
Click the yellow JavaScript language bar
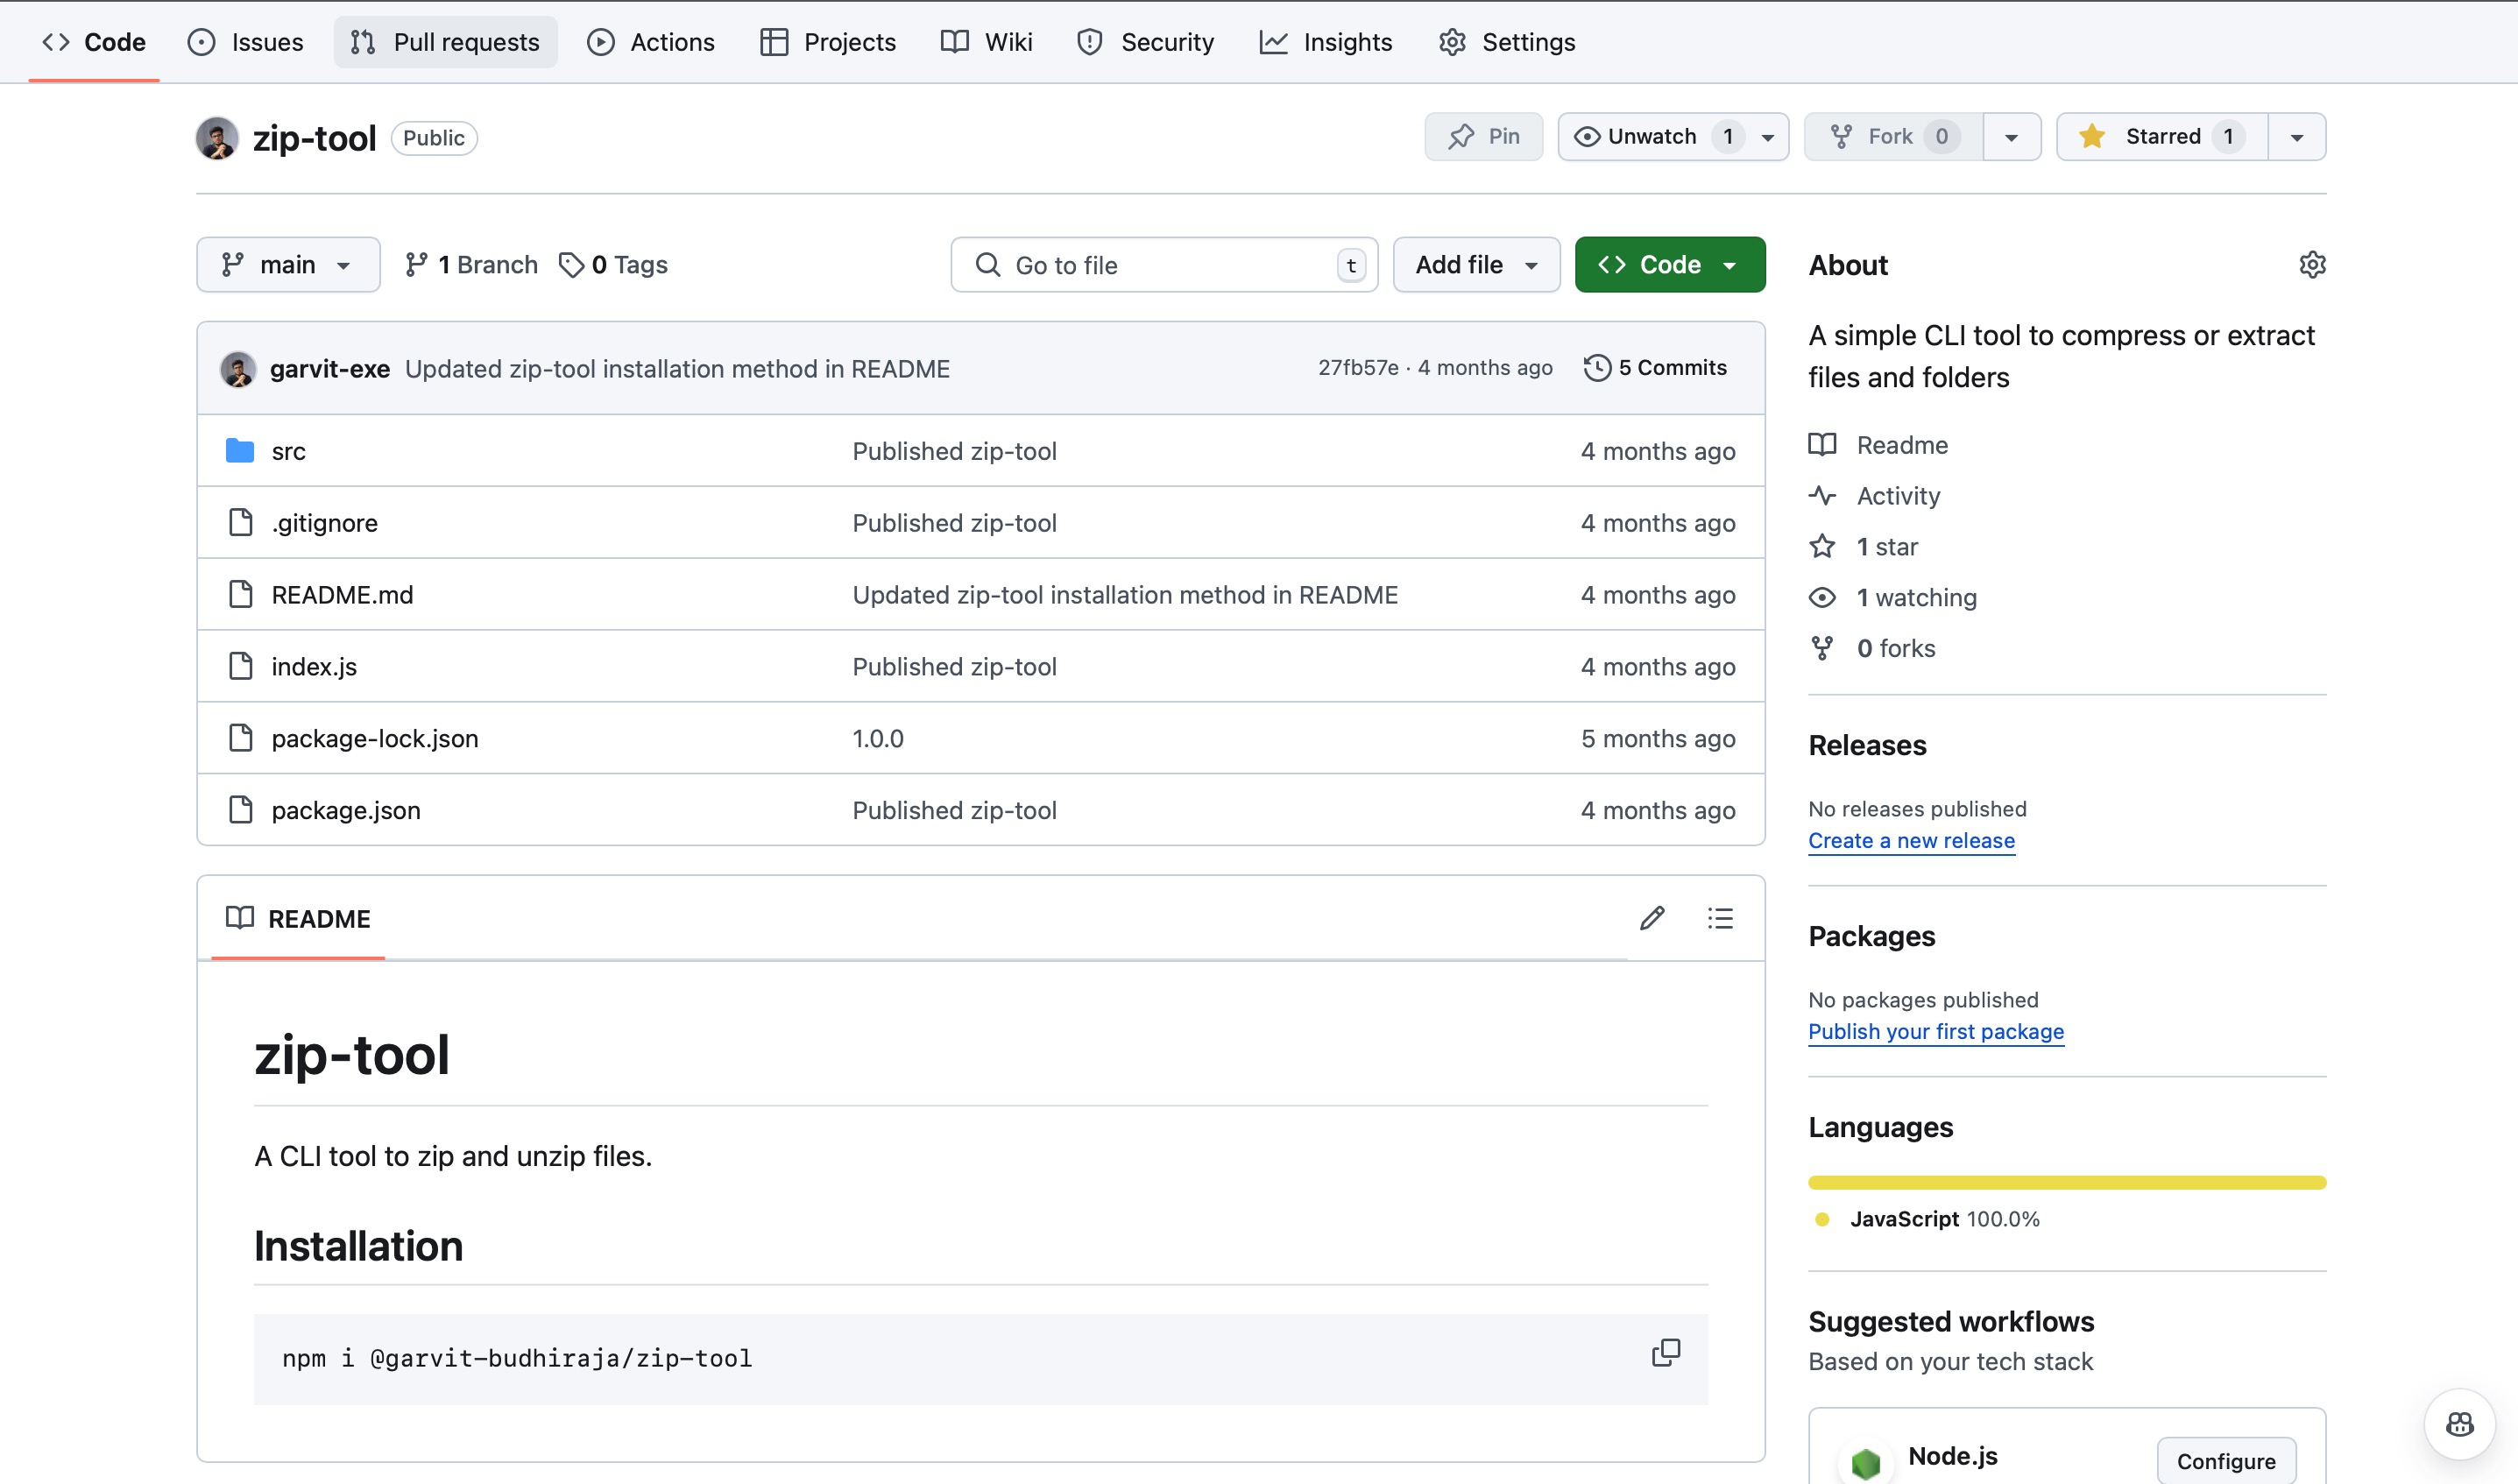[2066, 1183]
